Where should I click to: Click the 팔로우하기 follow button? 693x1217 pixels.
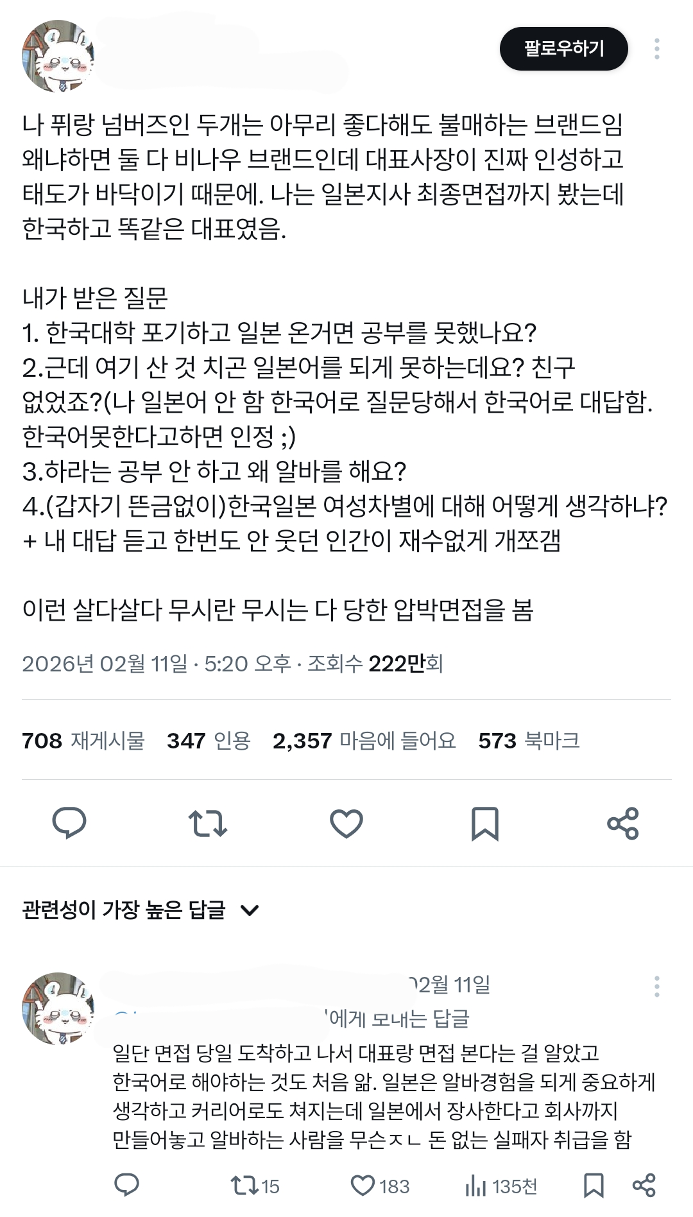pos(563,49)
